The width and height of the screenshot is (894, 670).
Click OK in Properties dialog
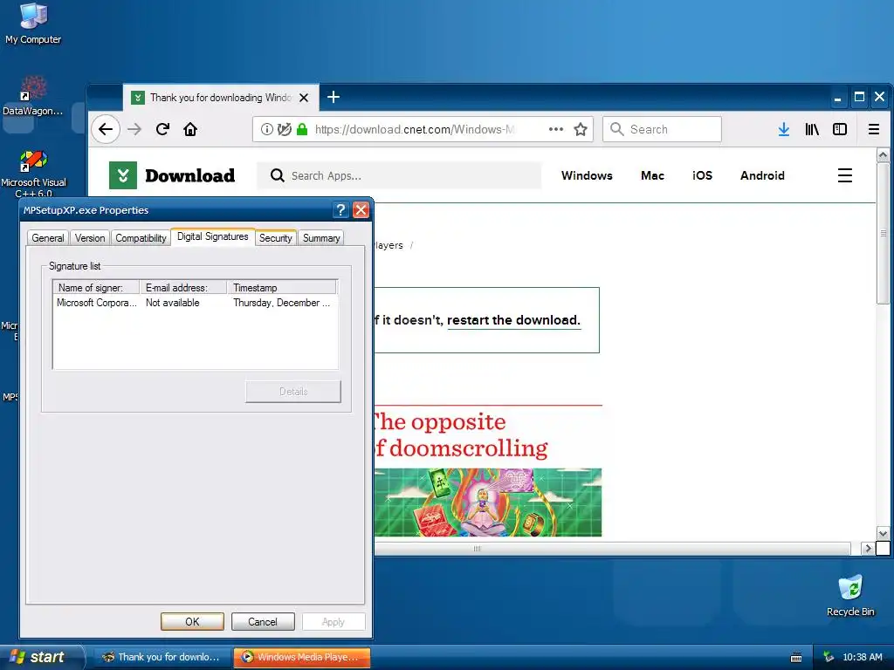pyautogui.click(x=192, y=621)
